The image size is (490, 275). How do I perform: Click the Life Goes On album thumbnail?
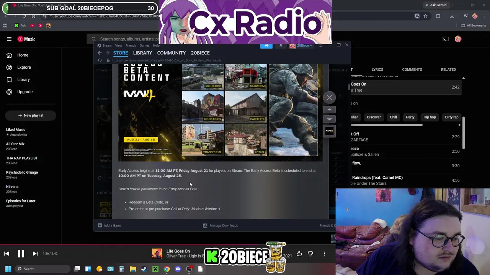(x=157, y=254)
